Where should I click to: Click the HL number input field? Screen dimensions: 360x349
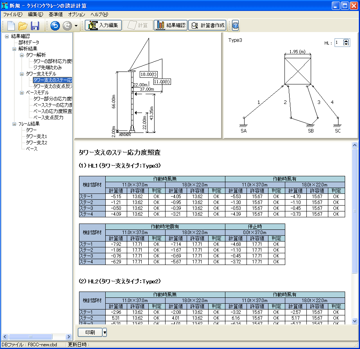point(338,42)
